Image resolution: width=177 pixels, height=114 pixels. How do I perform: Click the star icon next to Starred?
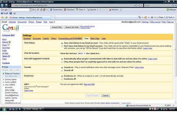click(10, 42)
